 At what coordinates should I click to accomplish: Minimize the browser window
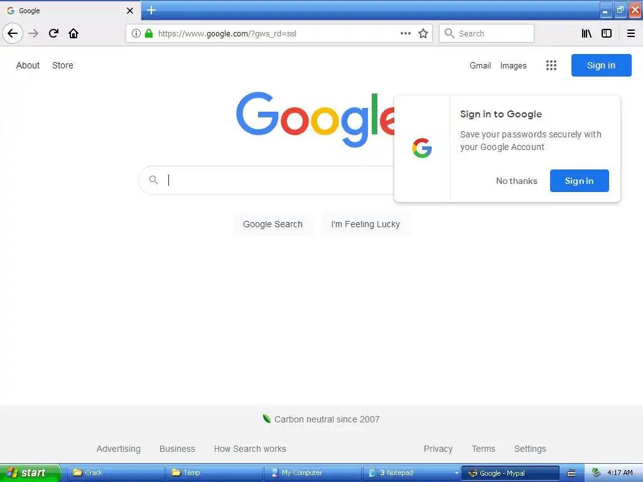pos(606,11)
